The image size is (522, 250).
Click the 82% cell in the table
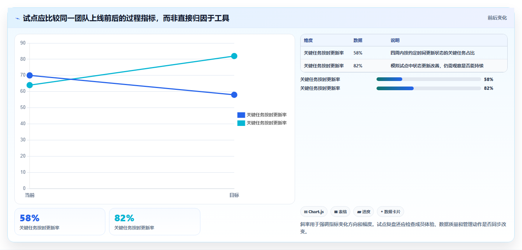[x=358, y=66]
